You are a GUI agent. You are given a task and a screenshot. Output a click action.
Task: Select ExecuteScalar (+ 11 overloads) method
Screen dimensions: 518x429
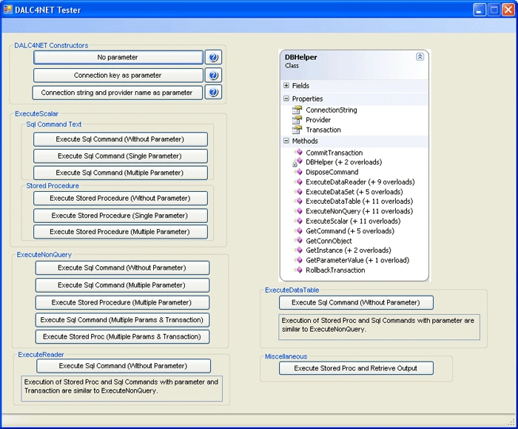point(353,221)
